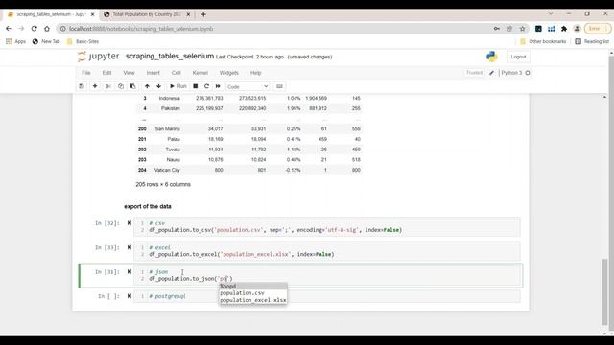Image resolution: width=614 pixels, height=345 pixels.
Task: Click the localhost address bar
Action: pyautogui.click(x=274, y=29)
